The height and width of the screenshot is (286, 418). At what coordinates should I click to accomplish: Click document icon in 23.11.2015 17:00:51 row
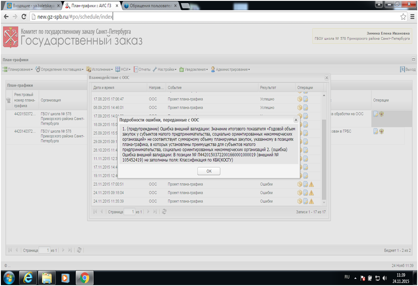click(x=305, y=184)
